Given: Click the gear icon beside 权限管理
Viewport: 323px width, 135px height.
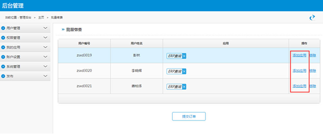Looking at the screenshot, I should point(3,38).
